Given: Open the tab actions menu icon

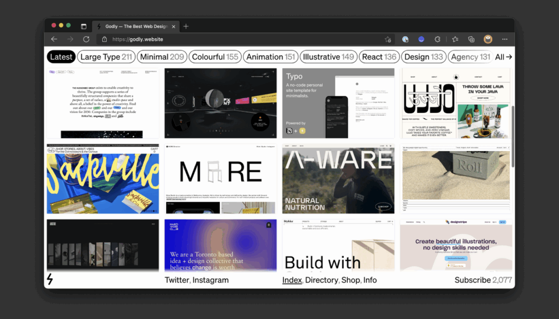Looking at the screenshot, I should (x=84, y=26).
